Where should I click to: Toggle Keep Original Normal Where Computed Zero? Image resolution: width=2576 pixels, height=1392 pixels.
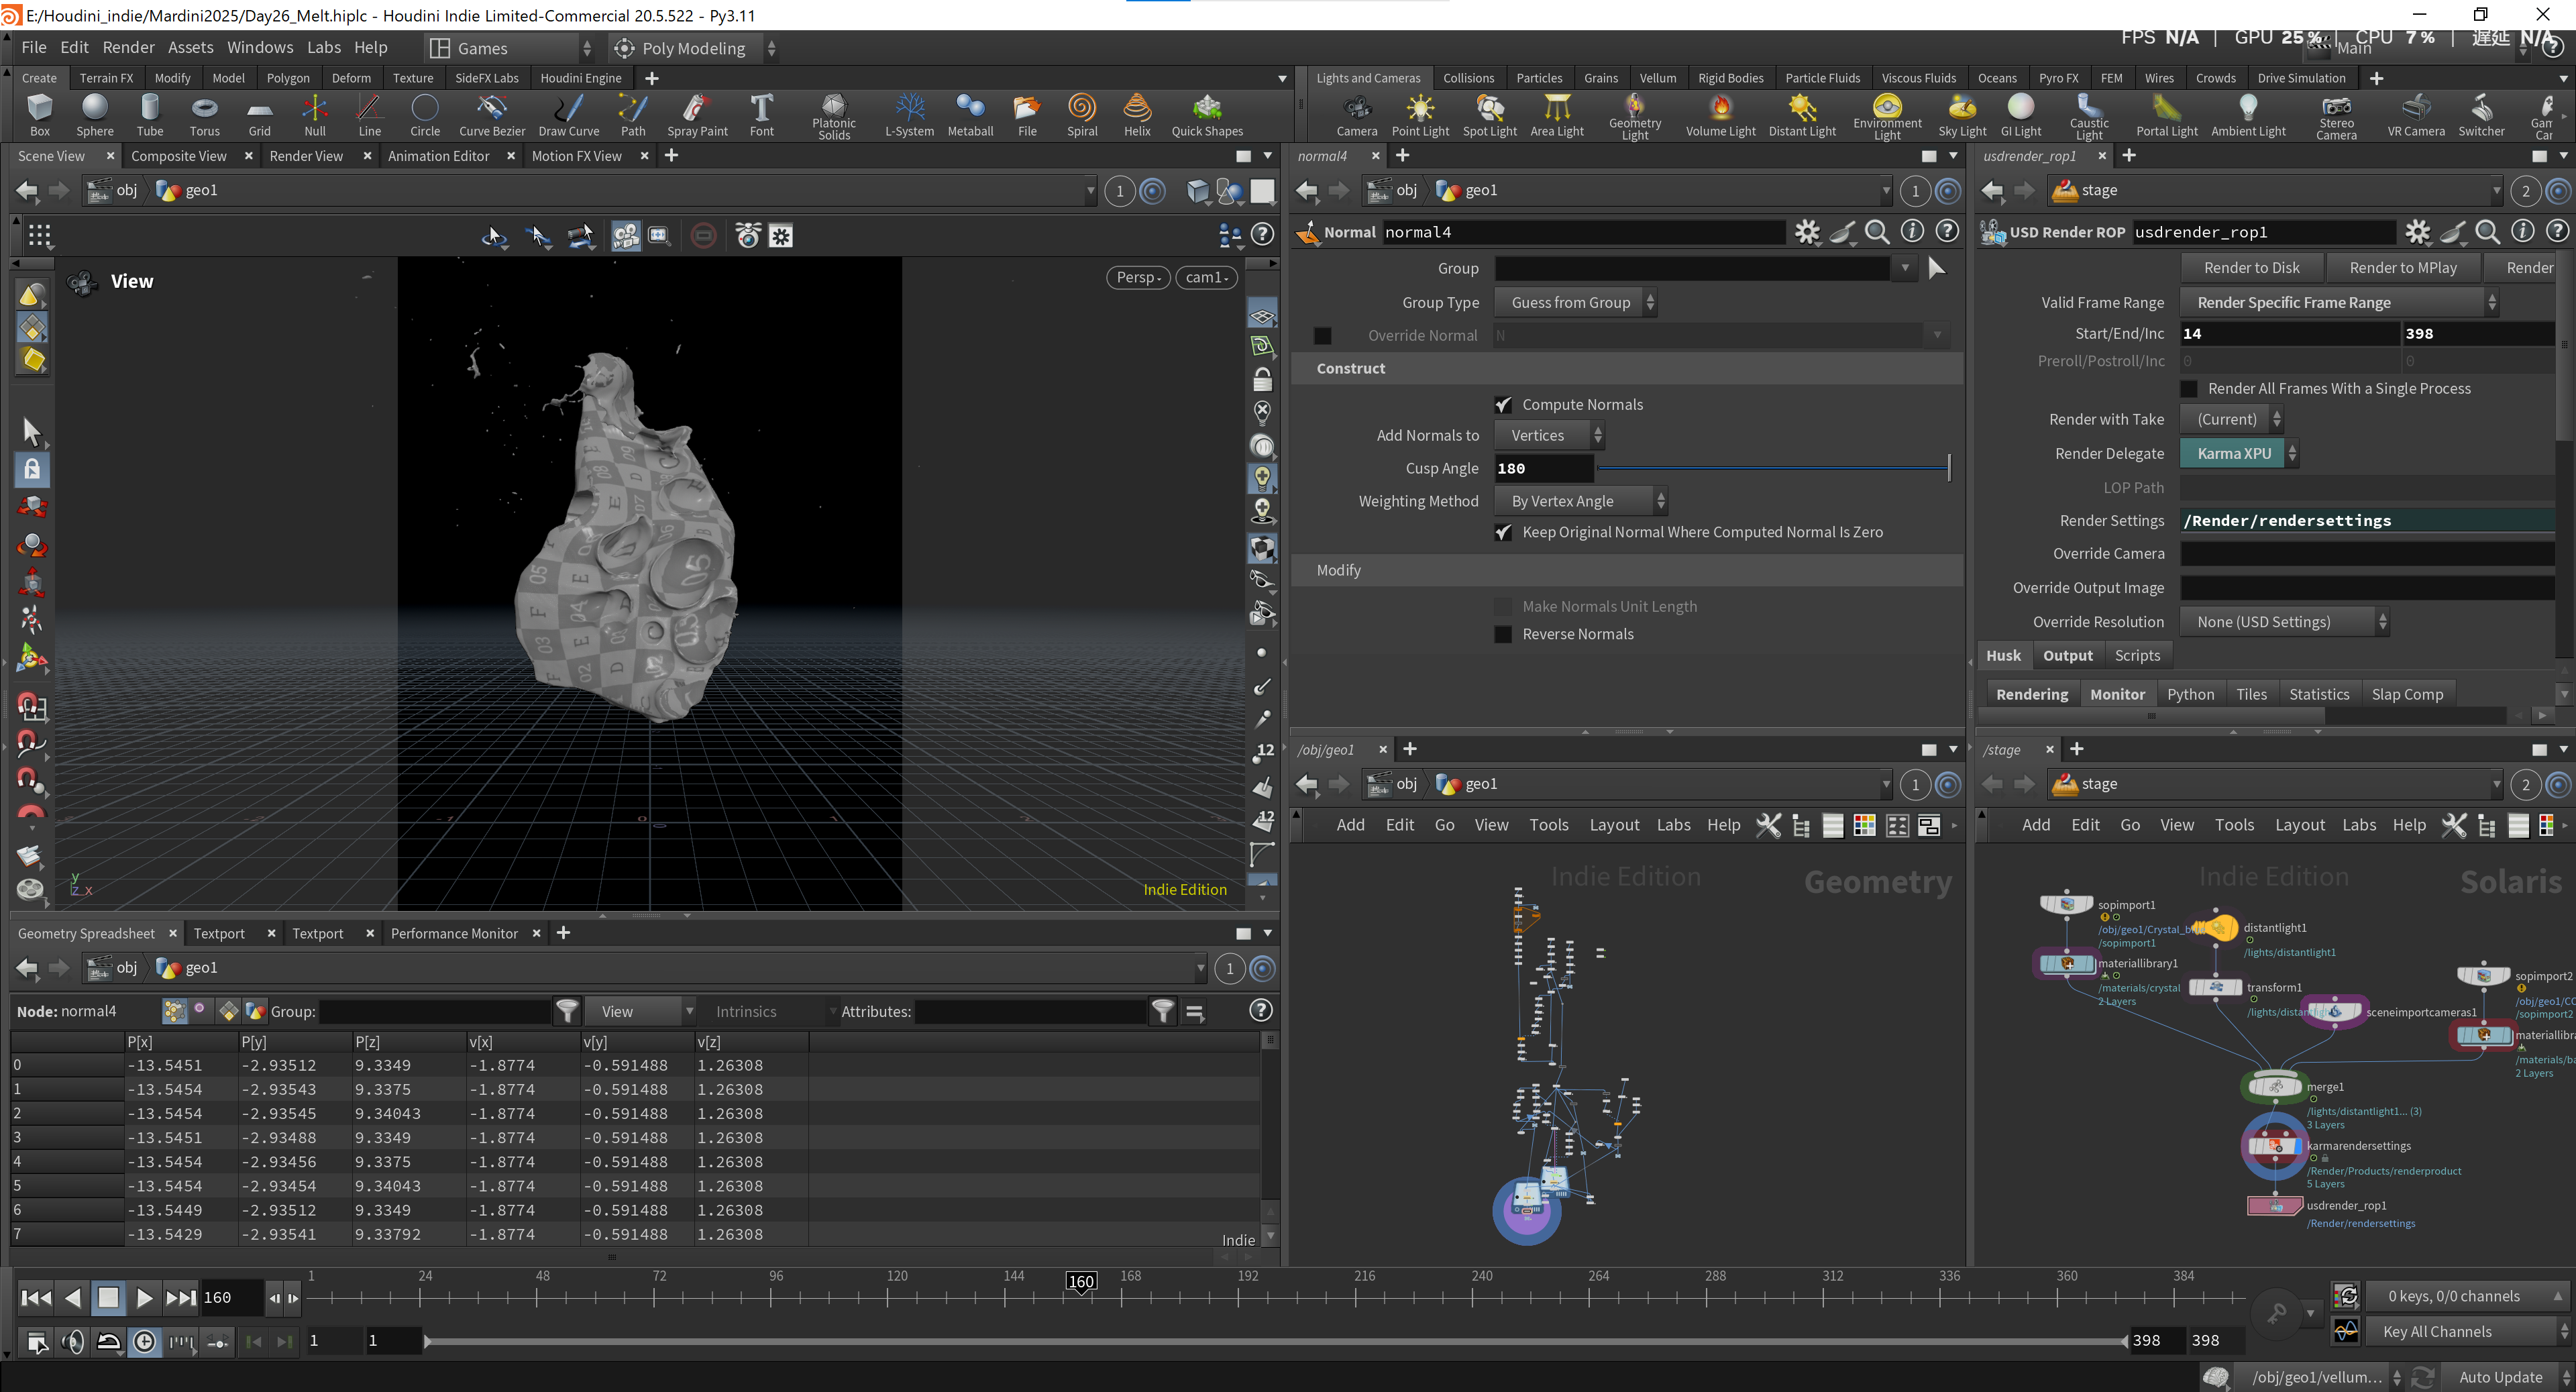point(1503,532)
